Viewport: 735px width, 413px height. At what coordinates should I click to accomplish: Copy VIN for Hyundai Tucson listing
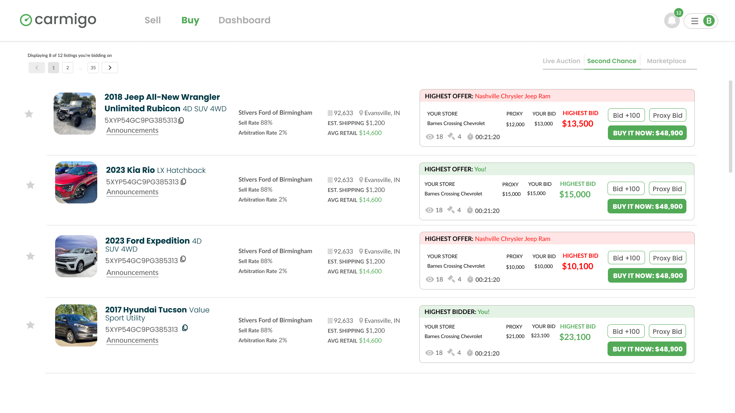185,328
